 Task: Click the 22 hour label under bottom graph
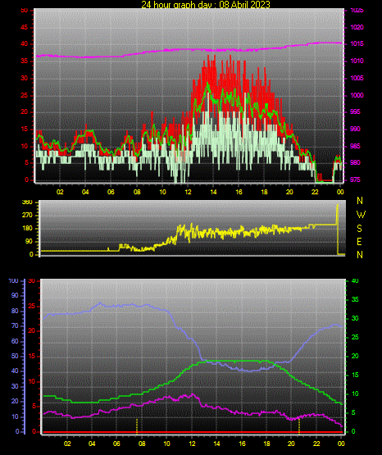point(316,444)
